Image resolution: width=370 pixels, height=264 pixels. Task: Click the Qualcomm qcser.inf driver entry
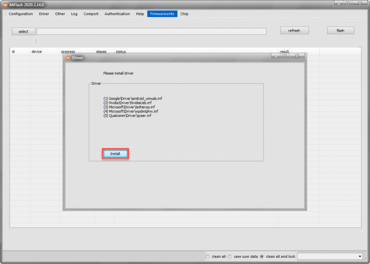tap(127, 115)
